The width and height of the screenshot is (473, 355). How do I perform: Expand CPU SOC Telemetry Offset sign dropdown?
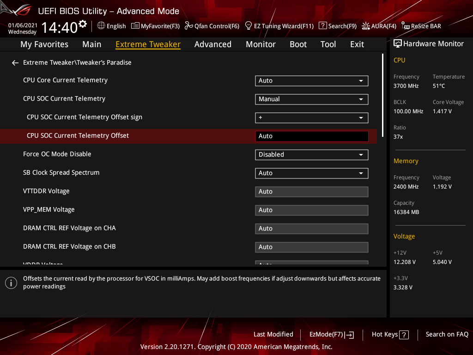click(312, 117)
